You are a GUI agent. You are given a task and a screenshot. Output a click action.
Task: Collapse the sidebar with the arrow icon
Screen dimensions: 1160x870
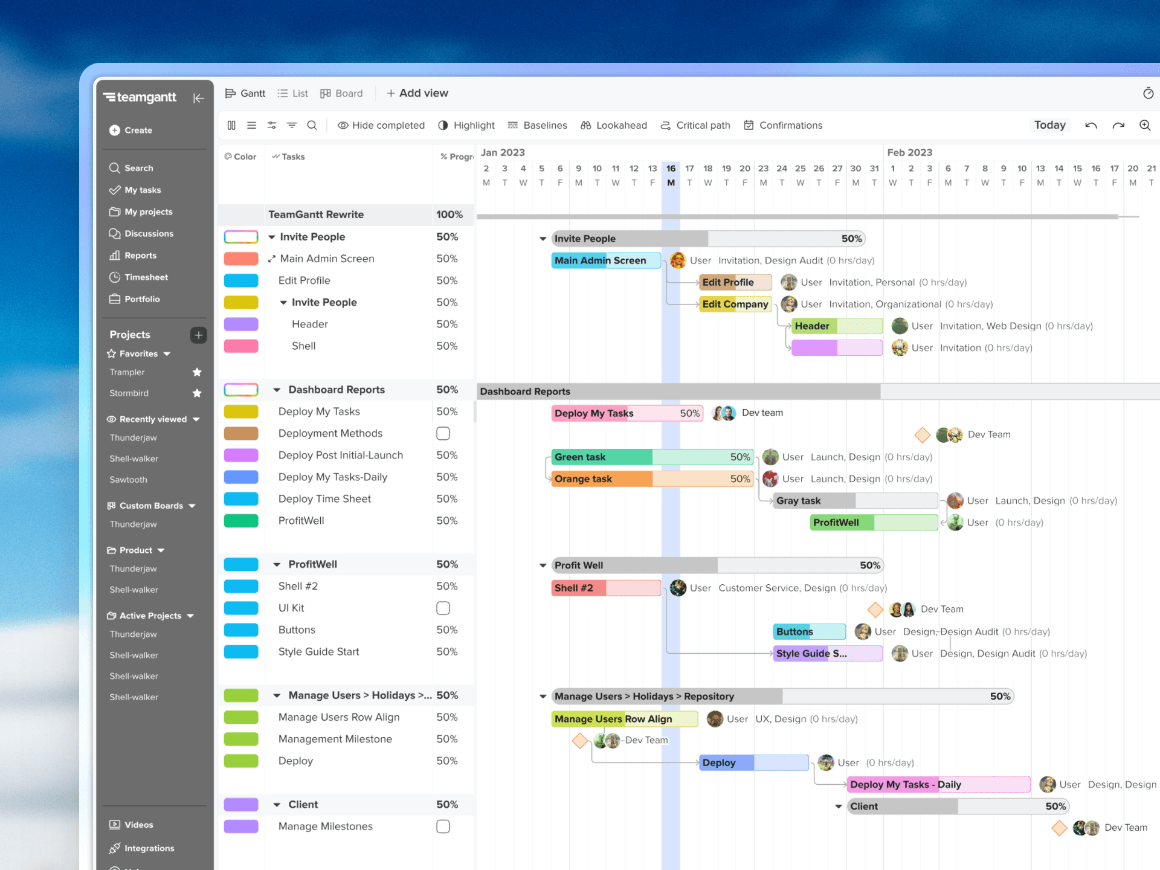coord(198,98)
